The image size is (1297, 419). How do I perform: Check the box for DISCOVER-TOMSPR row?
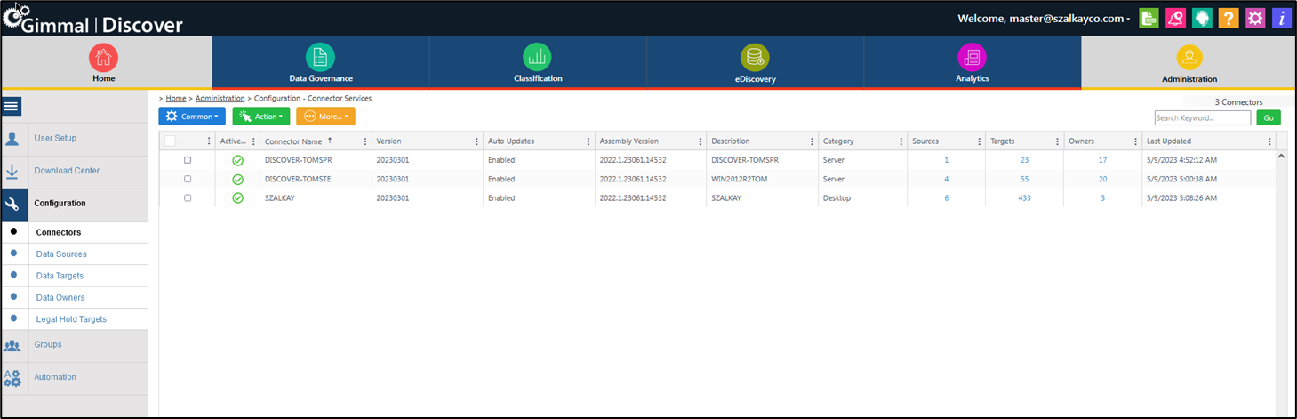[188, 160]
